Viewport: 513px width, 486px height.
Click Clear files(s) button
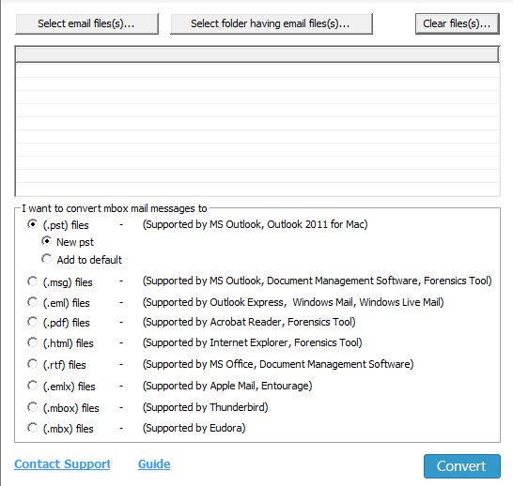pos(457,23)
